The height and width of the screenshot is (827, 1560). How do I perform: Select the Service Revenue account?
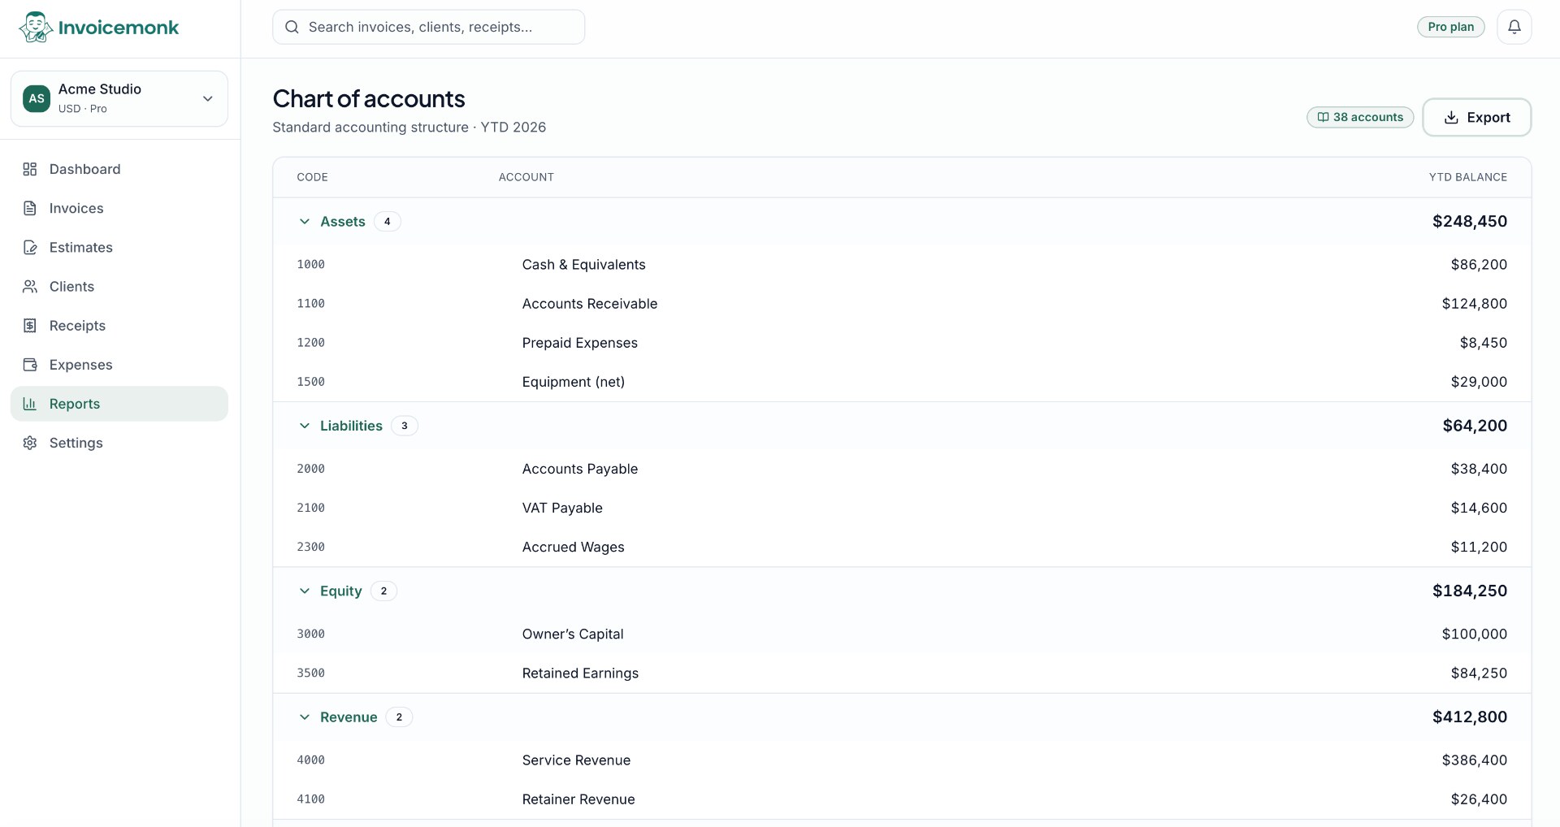point(902,760)
